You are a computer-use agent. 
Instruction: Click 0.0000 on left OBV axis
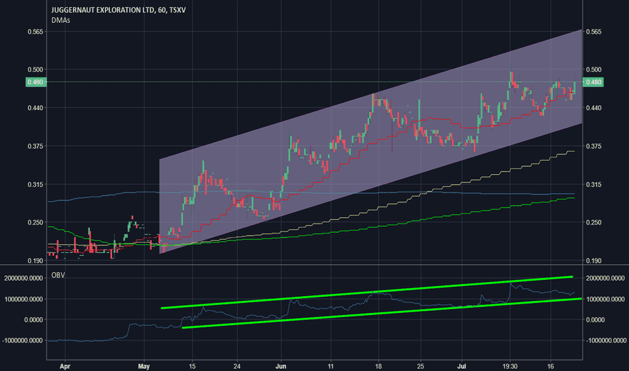click(33, 320)
